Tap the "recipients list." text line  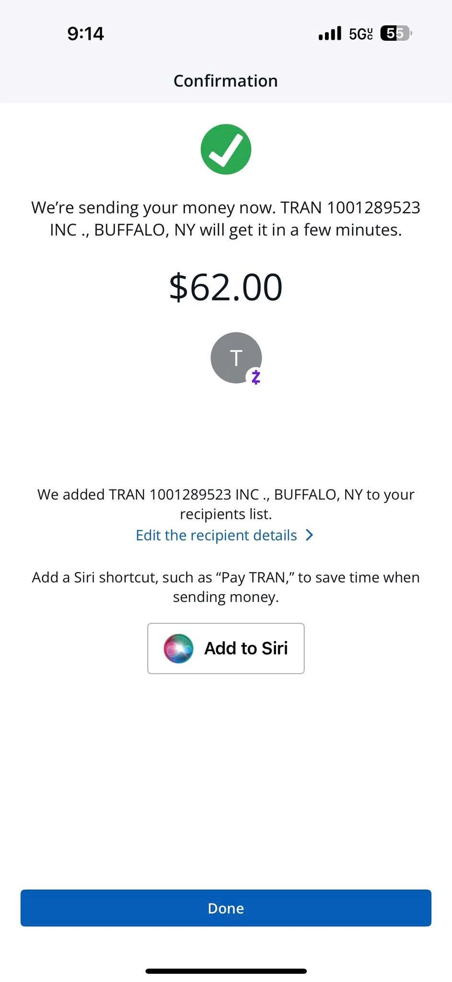click(x=226, y=514)
